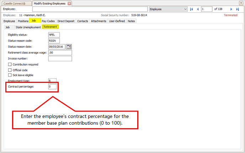Go to first employee record

(x=192, y=9)
